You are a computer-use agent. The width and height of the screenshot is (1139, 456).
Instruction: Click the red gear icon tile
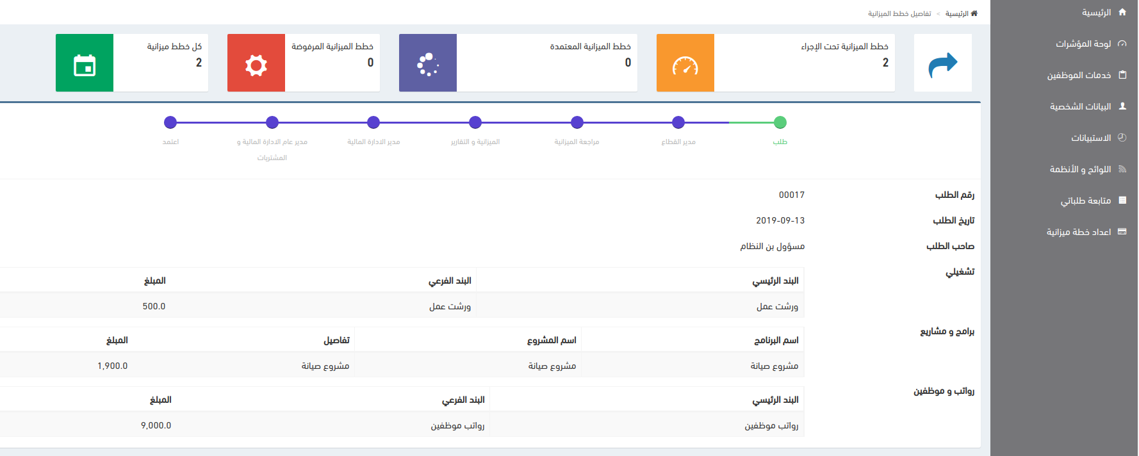click(x=256, y=63)
